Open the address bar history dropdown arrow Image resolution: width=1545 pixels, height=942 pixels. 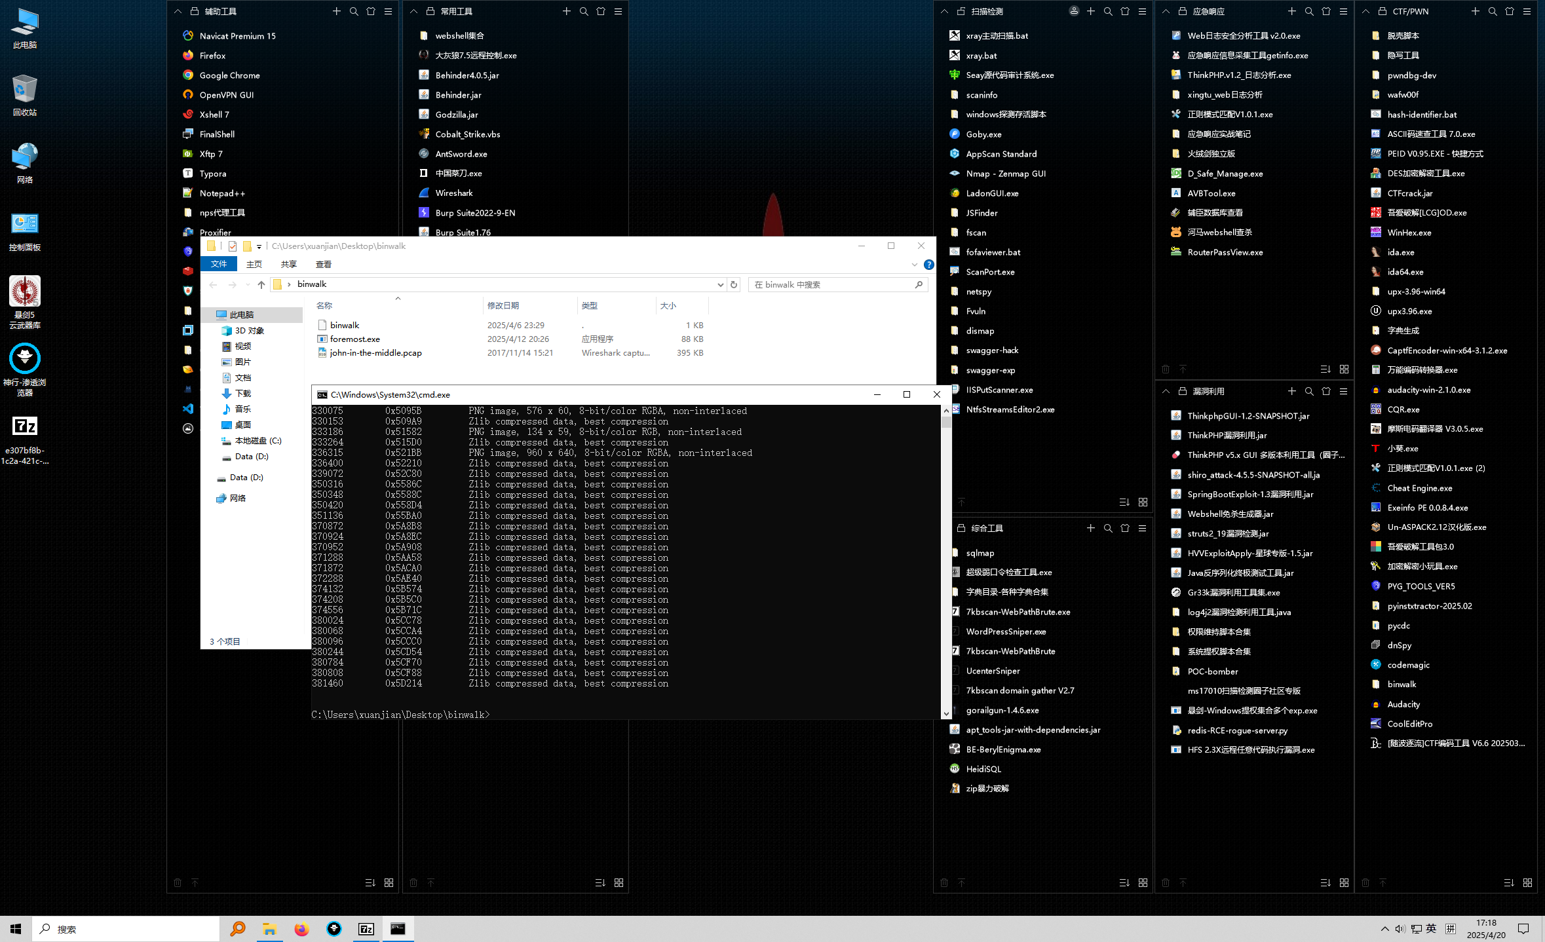coord(720,284)
